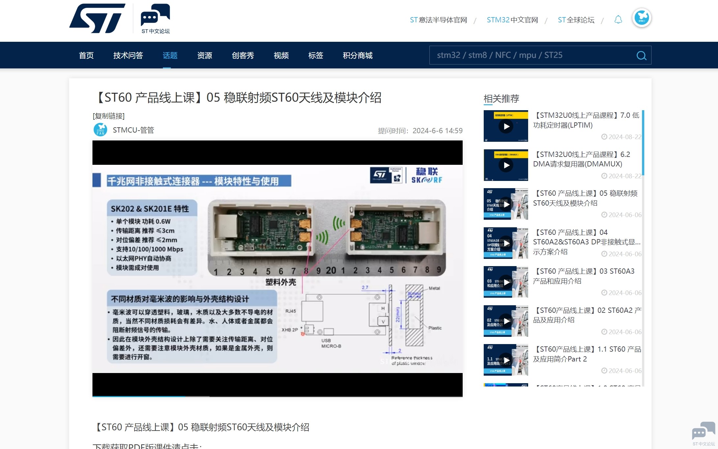Open 【ST60 产品线上课】04 ST60A2&ST60A3 title
This screenshot has height=449, width=718.
tap(587, 242)
